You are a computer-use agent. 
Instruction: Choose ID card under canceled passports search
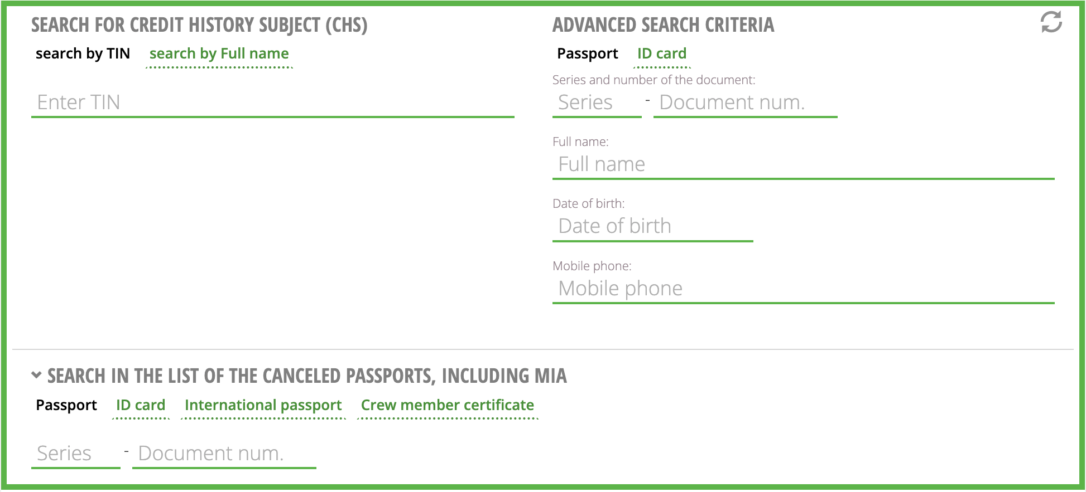pyautogui.click(x=141, y=405)
